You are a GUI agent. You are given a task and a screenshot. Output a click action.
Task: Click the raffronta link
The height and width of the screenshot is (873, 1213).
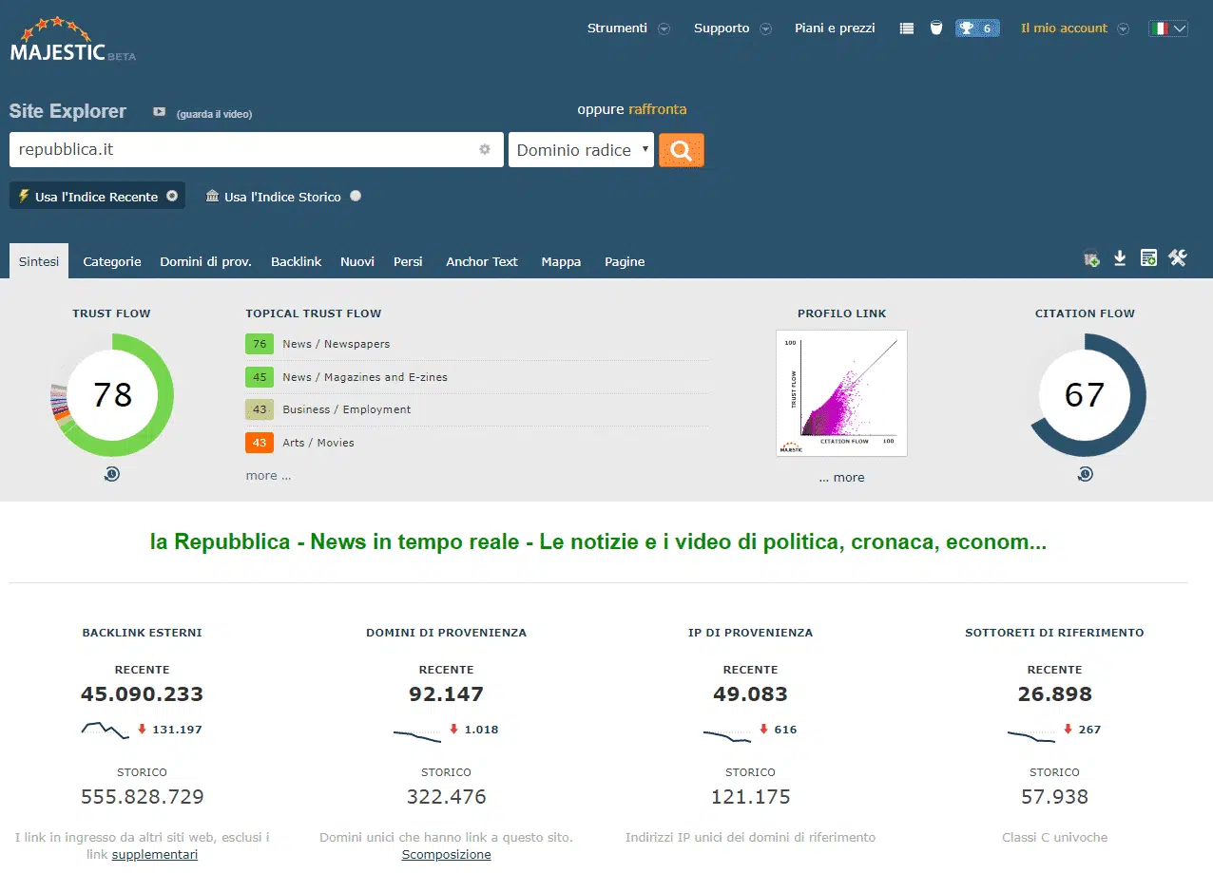pyautogui.click(x=657, y=109)
